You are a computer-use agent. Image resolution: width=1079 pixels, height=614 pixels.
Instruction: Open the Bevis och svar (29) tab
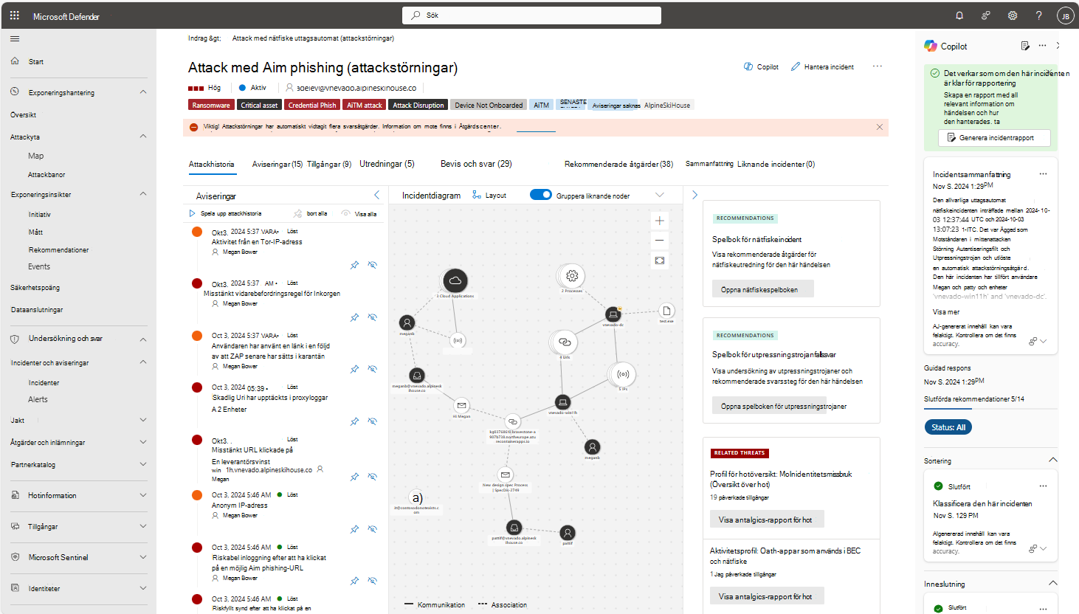[476, 164]
